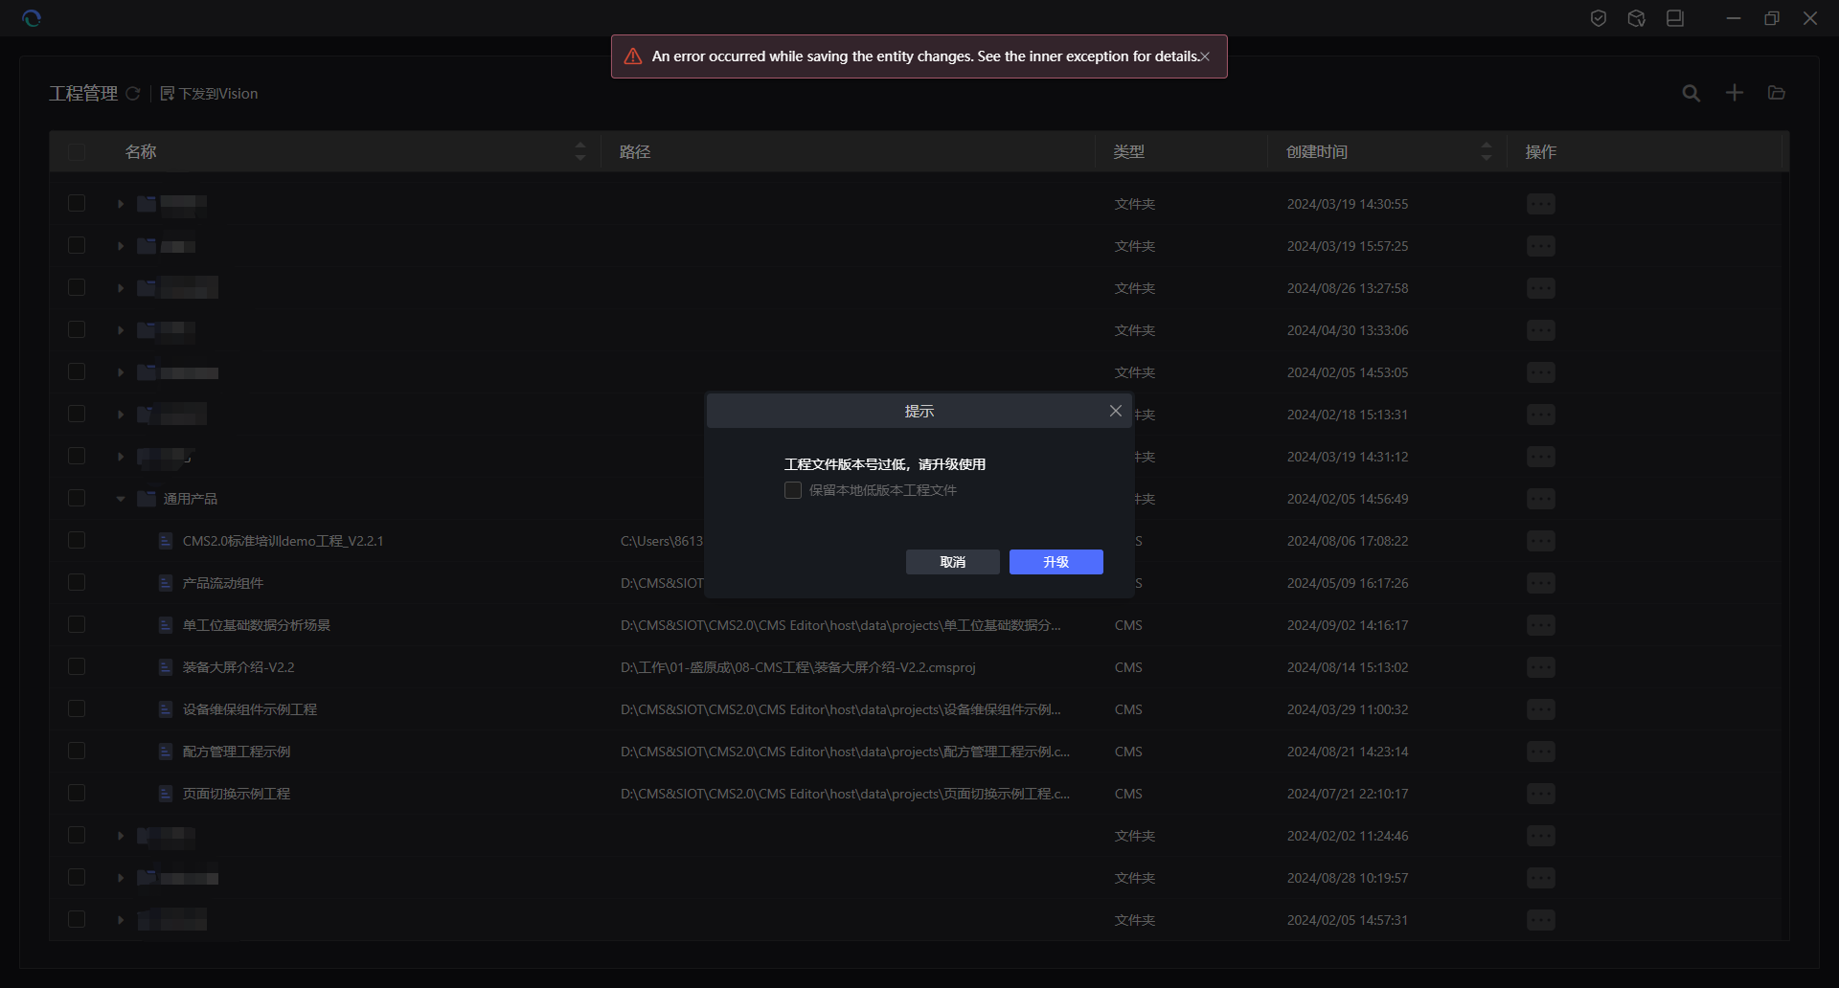Toggle the select-all checkbox in table header

[77, 152]
